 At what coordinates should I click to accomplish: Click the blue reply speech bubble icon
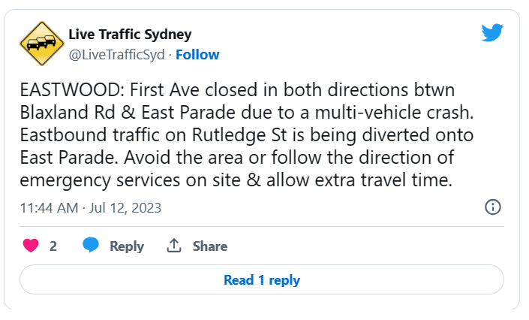pyautogui.click(x=91, y=245)
